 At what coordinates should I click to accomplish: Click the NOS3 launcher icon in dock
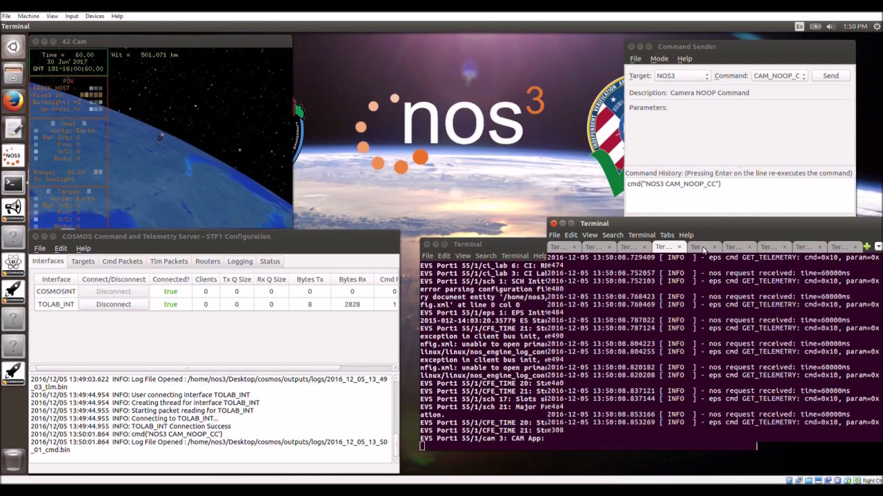point(13,156)
